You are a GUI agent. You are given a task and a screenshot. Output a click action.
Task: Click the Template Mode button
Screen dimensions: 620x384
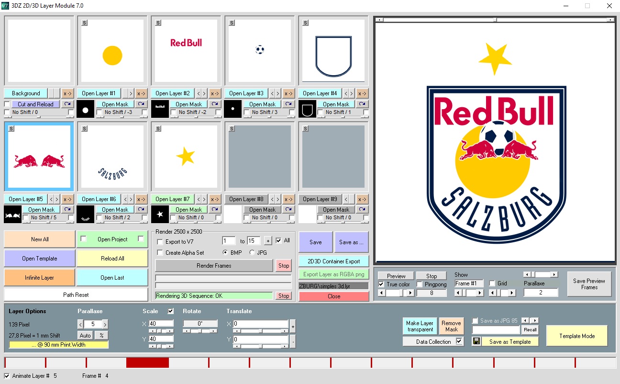coord(576,336)
